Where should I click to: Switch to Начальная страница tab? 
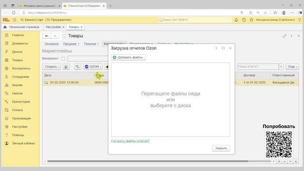pyautogui.click(x=22, y=27)
